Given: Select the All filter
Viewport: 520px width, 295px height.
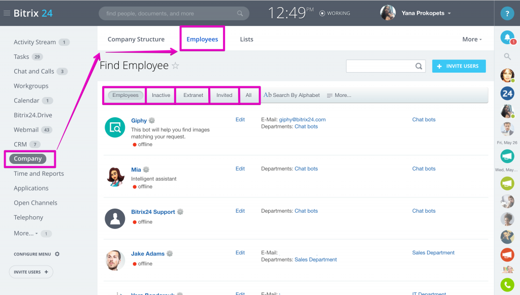Looking at the screenshot, I should [248, 95].
